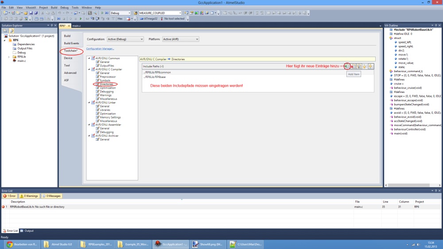Select the Symbols item under AVR/GNU C Compiler
Screen dimensions: 443x249
tap(105, 80)
